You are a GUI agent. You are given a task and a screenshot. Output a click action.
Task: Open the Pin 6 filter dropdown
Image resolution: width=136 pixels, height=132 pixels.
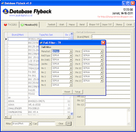point(102,51)
